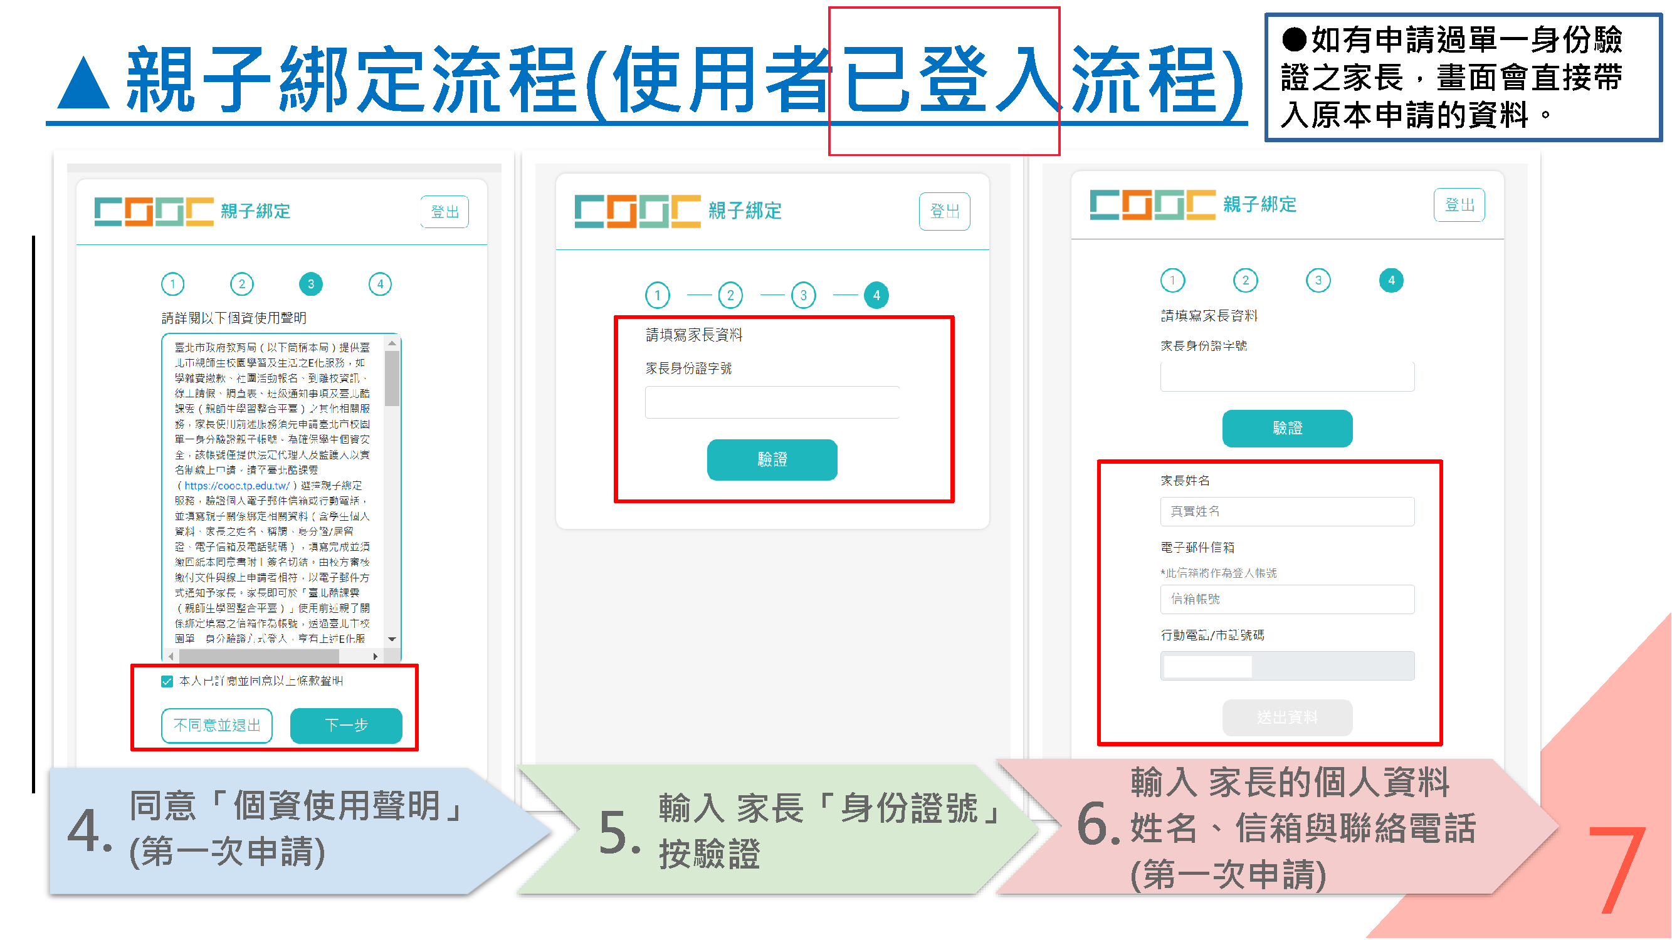Click the horizontal scrollbar thumb in the statement
Image resolution: width=1672 pixels, height=940 pixels.
pos(258,657)
